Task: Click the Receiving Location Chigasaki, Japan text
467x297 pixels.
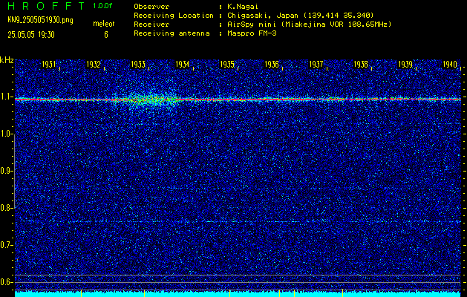Action: pos(301,16)
